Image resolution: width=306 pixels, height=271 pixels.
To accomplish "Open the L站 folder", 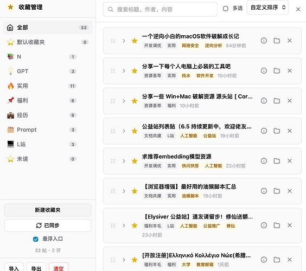I will pyautogui.click(x=48, y=144).
